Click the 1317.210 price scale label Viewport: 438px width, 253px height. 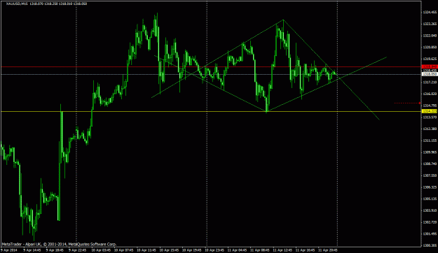point(430,82)
